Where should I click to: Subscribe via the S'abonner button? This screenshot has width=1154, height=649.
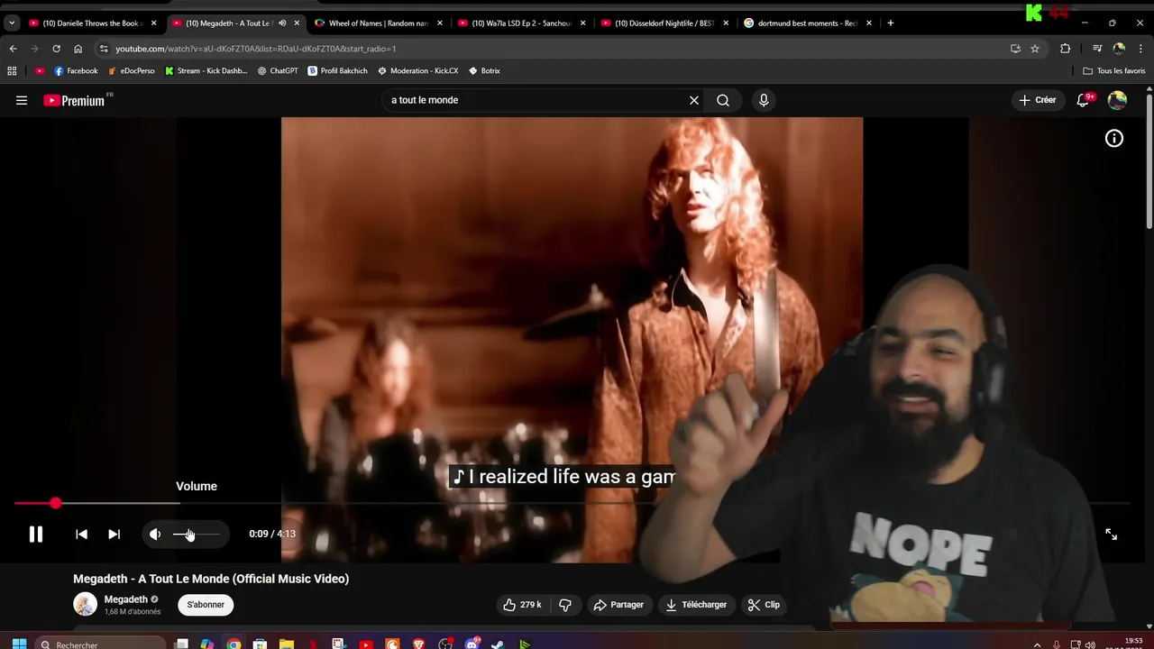click(206, 605)
